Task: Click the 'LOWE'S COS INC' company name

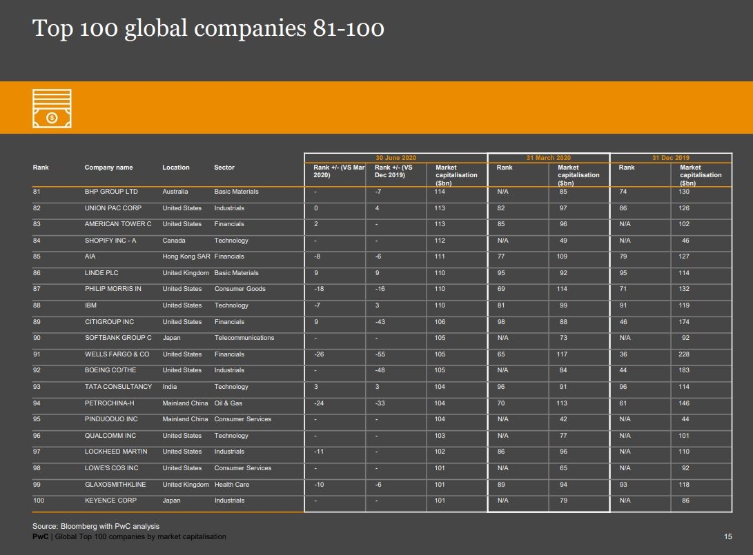Action: tap(111, 468)
